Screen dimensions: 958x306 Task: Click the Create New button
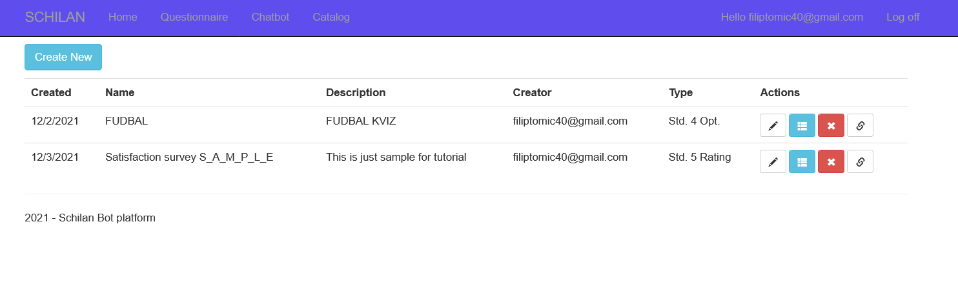[x=63, y=57]
